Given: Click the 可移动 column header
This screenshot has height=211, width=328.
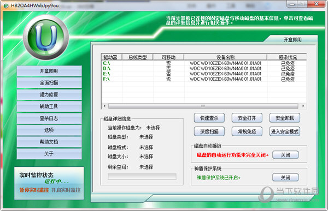Looking at the screenshot, I should click(x=168, y=57).
